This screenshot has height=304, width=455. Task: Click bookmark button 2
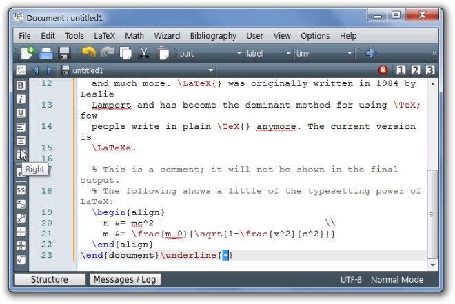click(x=415, y=70)
